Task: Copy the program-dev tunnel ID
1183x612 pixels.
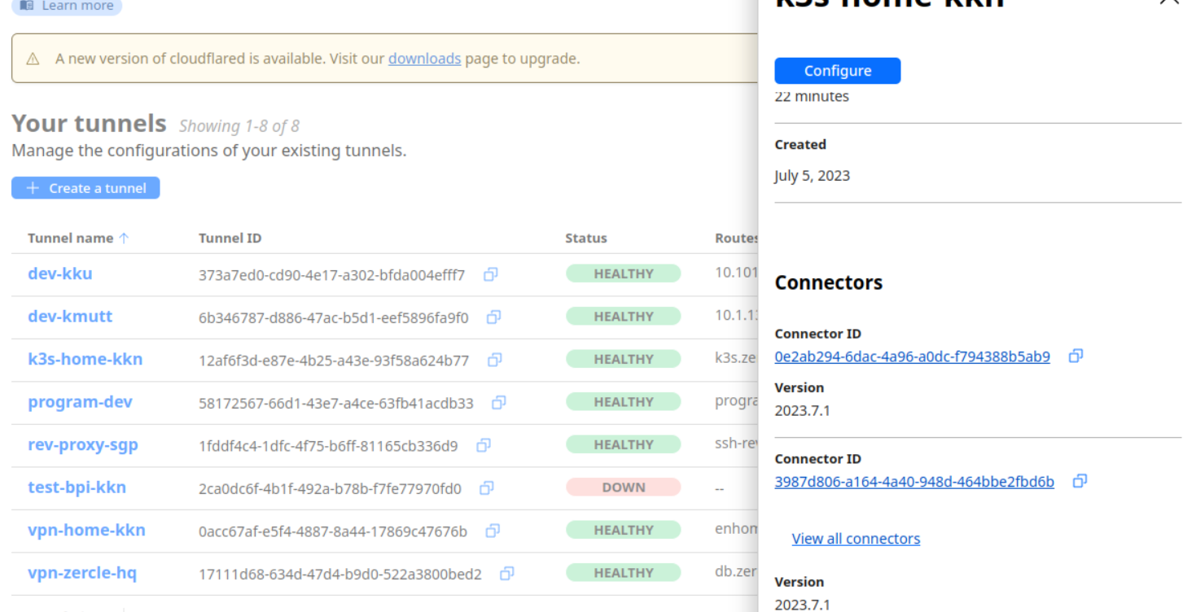Action: (x=499, y=402)
